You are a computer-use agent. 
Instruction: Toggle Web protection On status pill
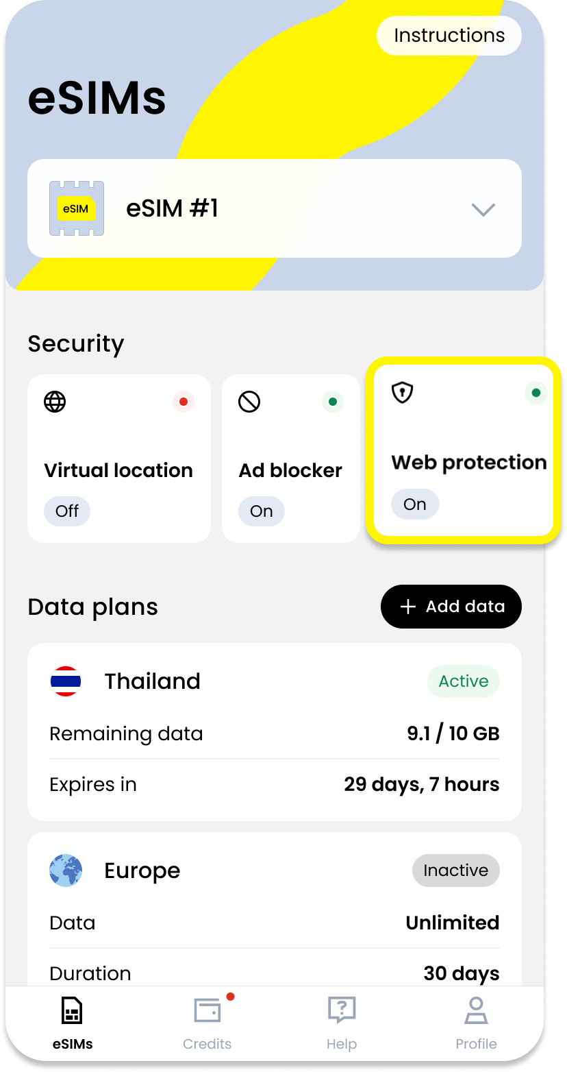415,504
